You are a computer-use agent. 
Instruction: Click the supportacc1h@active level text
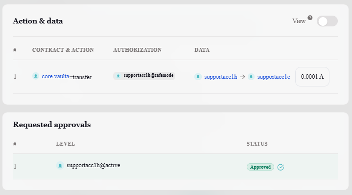click(x=94, y=165)
